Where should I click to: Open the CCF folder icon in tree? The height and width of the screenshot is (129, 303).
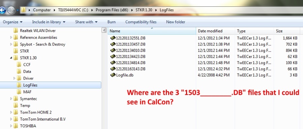[x=19, y=65]
